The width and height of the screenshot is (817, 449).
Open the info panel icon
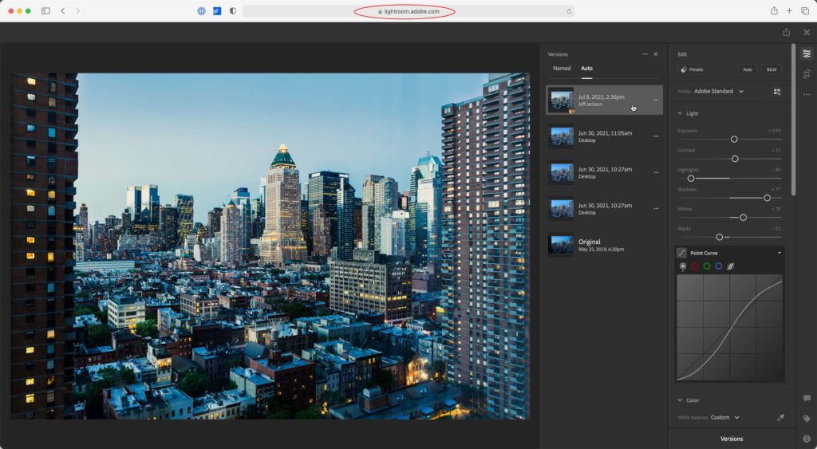807,439
